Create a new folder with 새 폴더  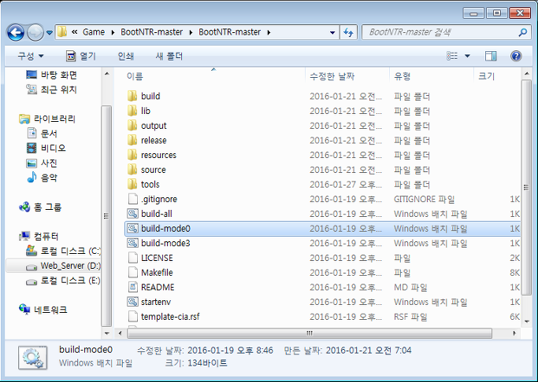[x=169, y=56]
